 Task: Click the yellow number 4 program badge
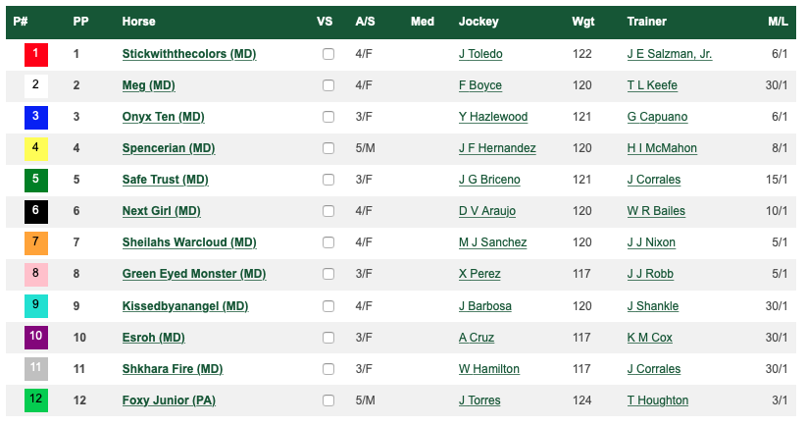click(35, 148)
